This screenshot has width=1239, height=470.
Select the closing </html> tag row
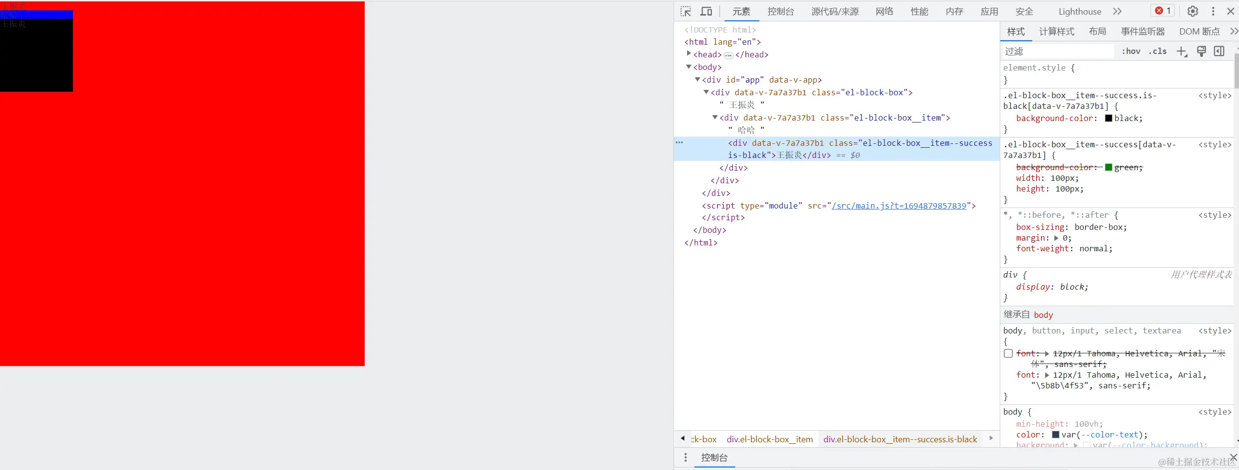tap(701, 243)
